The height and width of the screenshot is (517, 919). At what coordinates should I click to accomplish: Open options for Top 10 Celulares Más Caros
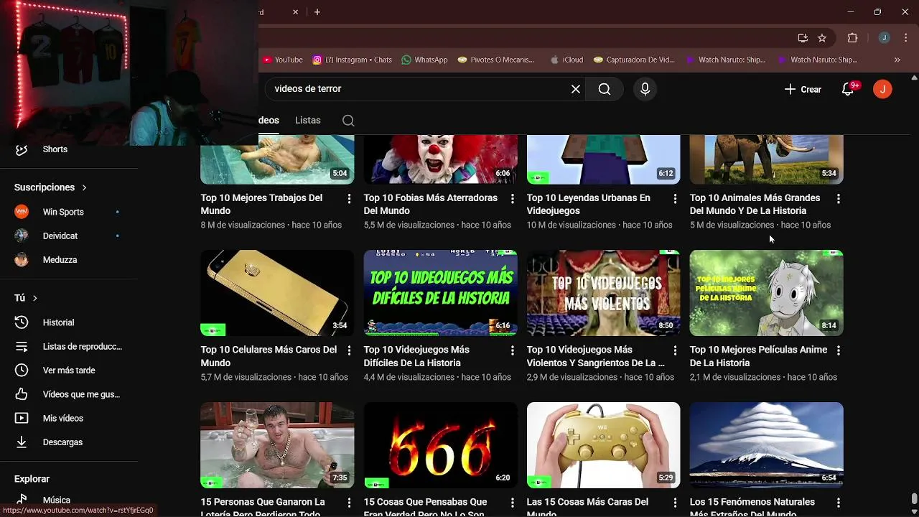(x=350, y=350)
